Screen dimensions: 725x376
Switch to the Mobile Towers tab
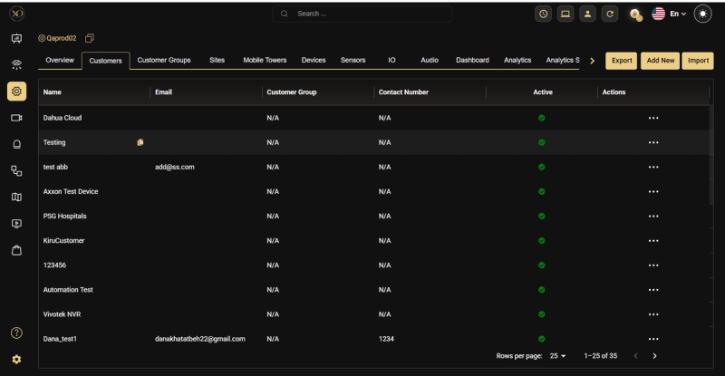click(265, 60)
